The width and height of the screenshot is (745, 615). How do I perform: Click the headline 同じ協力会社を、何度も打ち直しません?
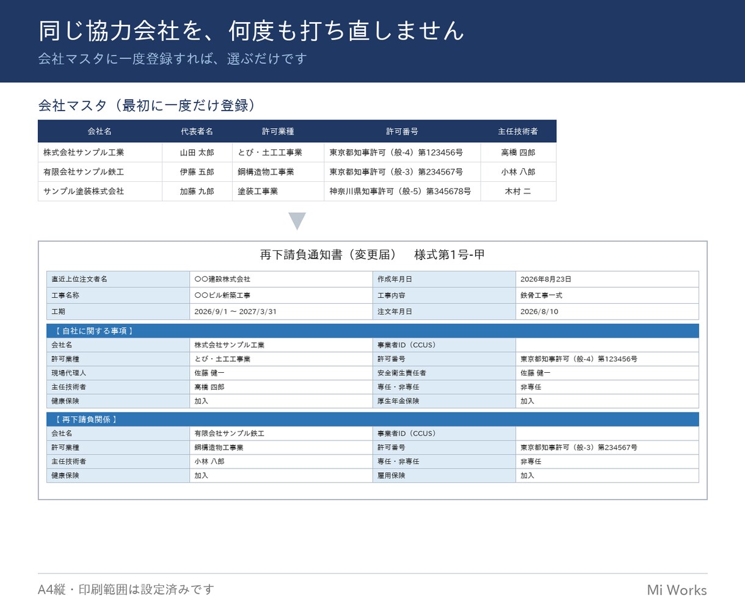click(x=252, y=31)
